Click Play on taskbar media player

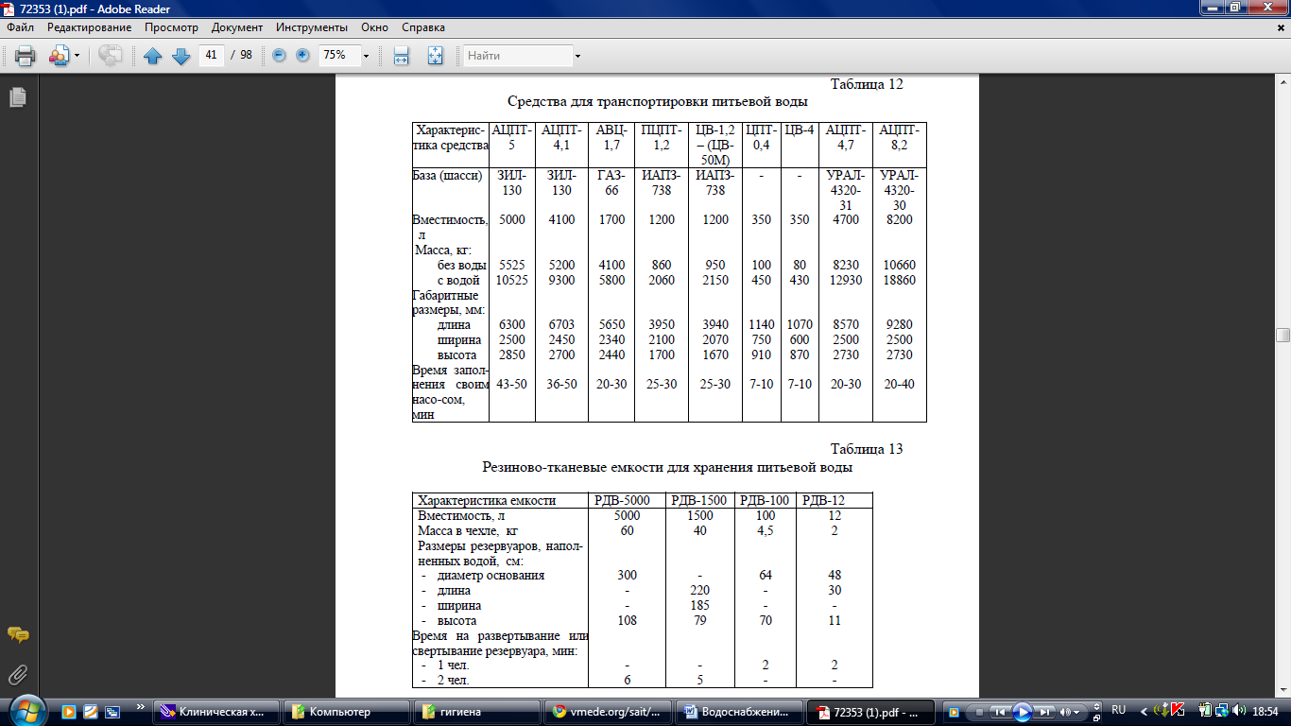point(1022,711)
